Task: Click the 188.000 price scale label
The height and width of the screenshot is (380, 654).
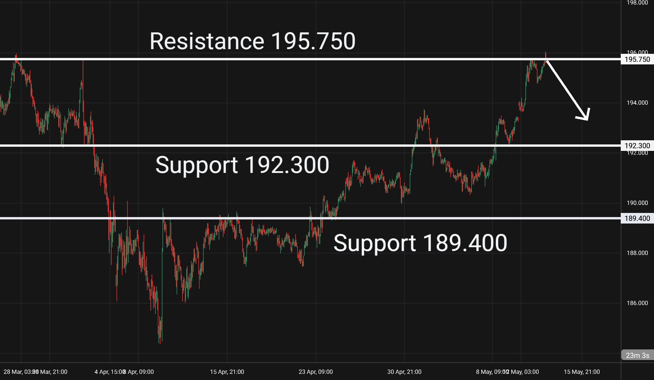Action: tap(637, 253)
